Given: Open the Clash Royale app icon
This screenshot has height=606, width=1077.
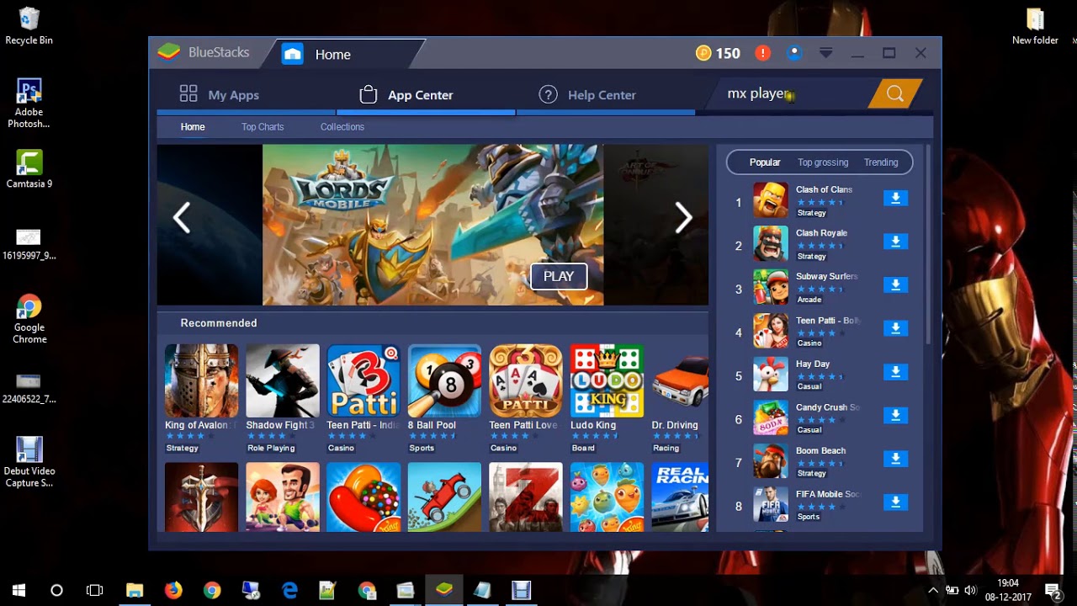Looking at the screenshot, I should [771, 244].
